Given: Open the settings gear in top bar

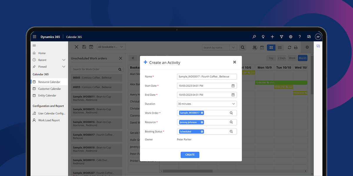Looking at the screenshot, I should (x=291, y=37).
